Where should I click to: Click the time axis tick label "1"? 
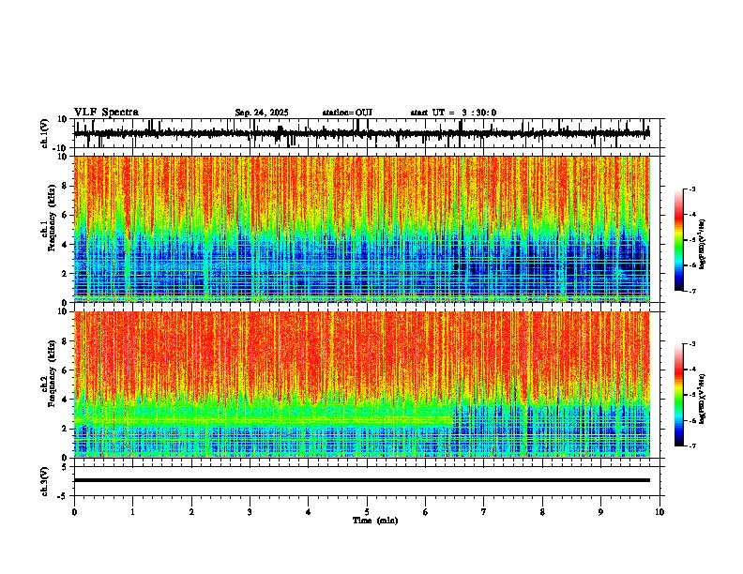pyautogui.click(x=132, y=512)
